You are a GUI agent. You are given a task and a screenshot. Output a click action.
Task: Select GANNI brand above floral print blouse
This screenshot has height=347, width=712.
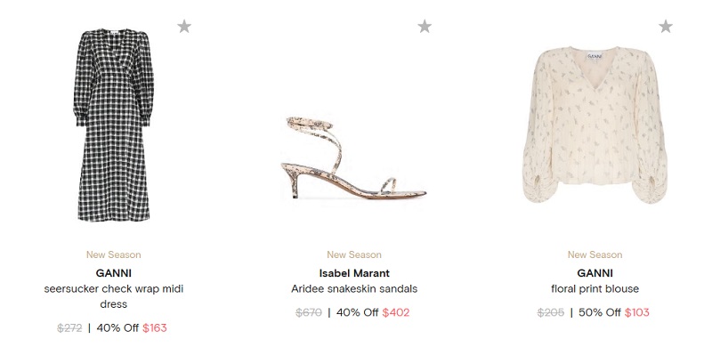pos(595,273)
